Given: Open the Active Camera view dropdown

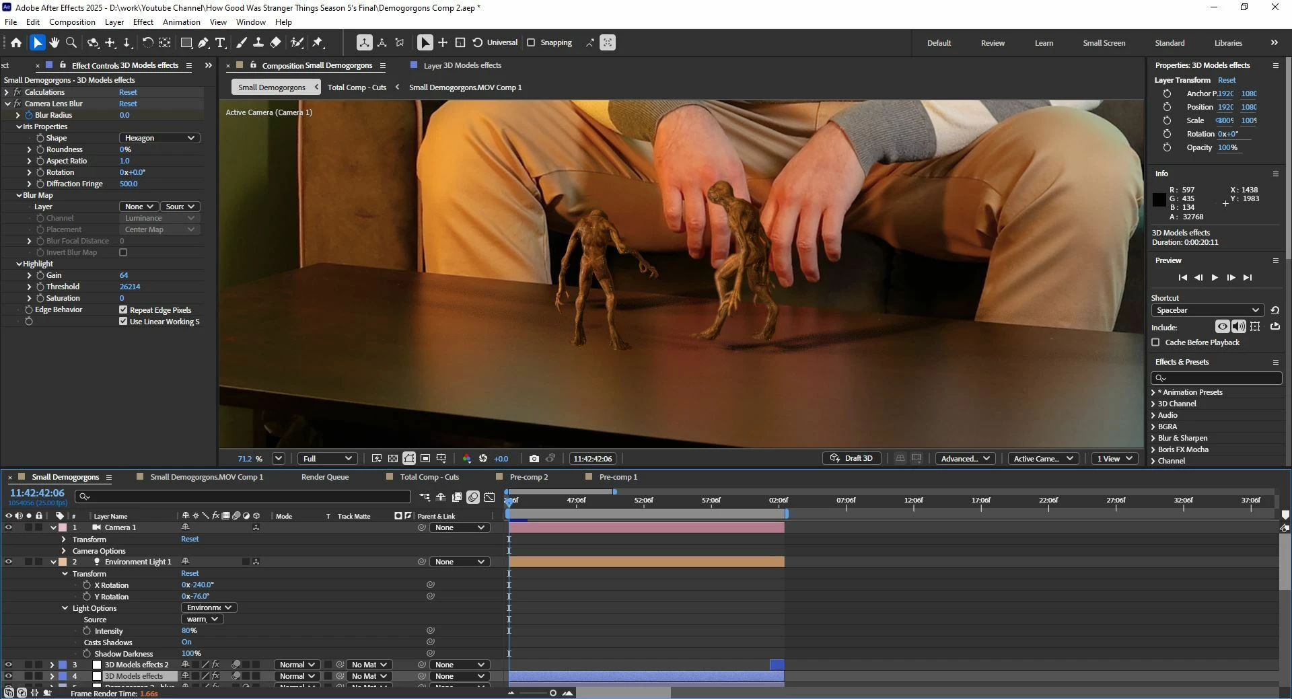Looking at the screenshot, I should (1044, 459).
